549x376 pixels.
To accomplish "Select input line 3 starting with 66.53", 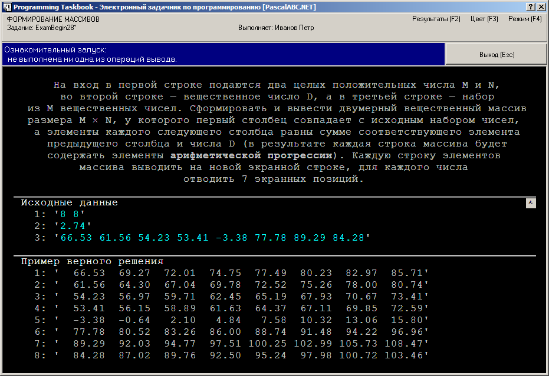I will pos(202,238).
